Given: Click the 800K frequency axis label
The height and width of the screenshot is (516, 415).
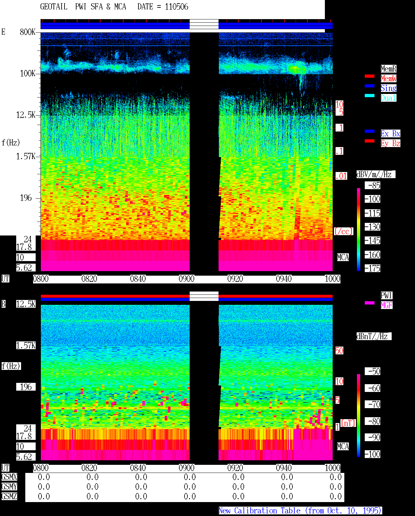Looking at the screenshot, I should 28,32.
